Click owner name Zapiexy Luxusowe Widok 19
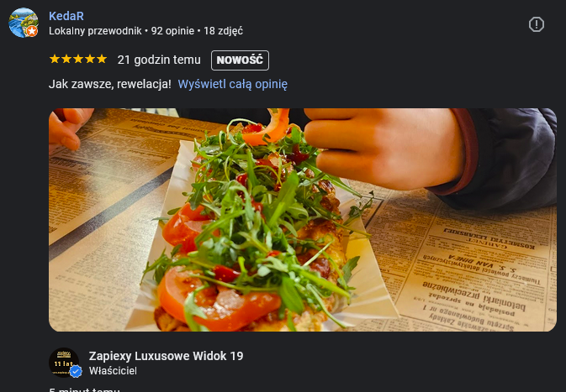 pos(166,356)
